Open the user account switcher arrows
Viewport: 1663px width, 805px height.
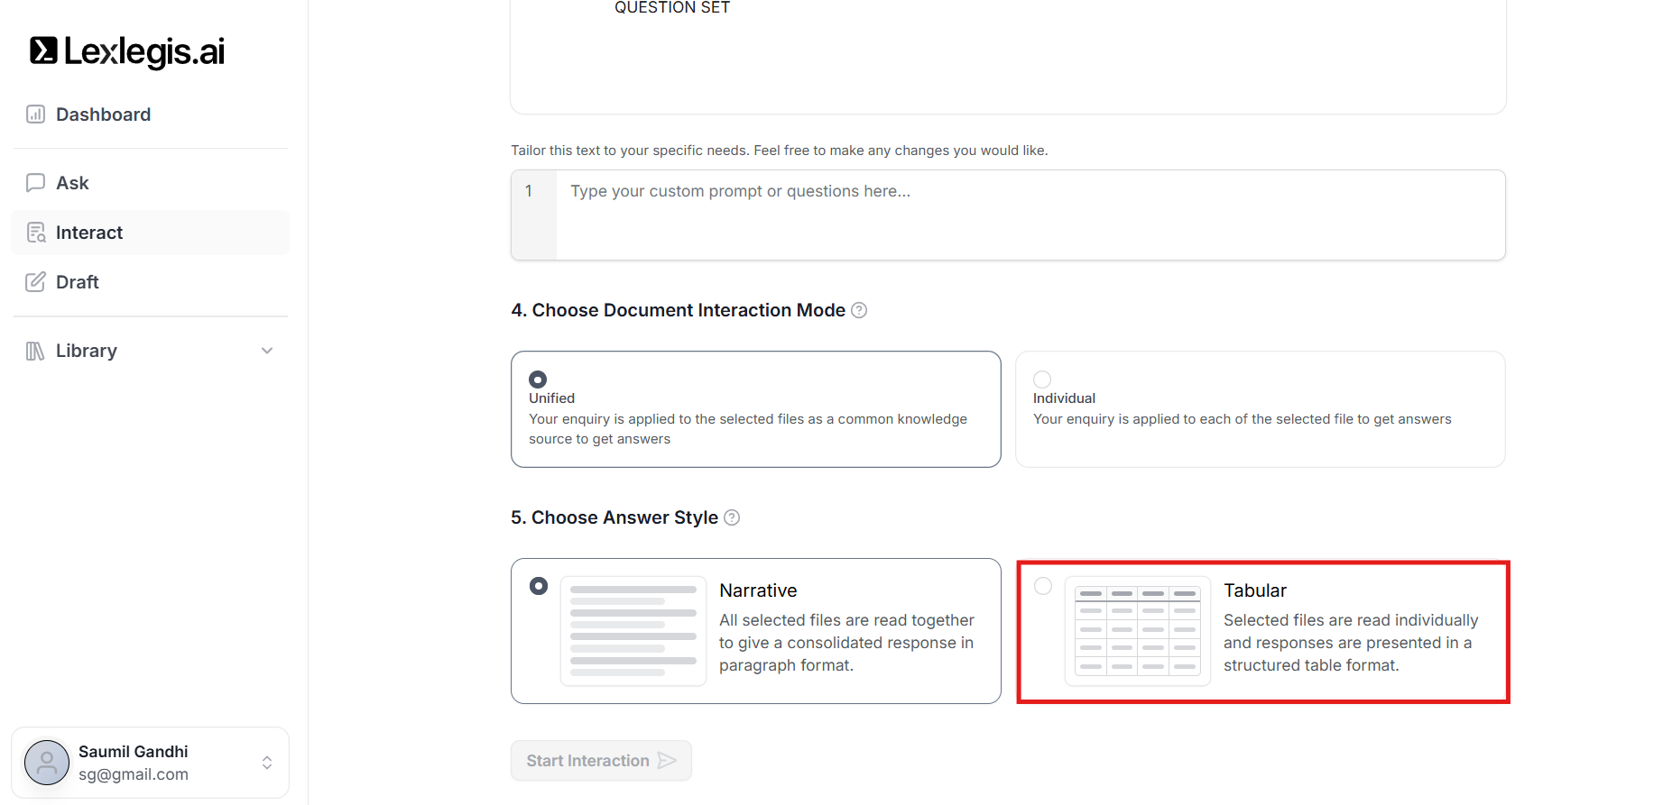pyautogui.click(x=267, y=763)
